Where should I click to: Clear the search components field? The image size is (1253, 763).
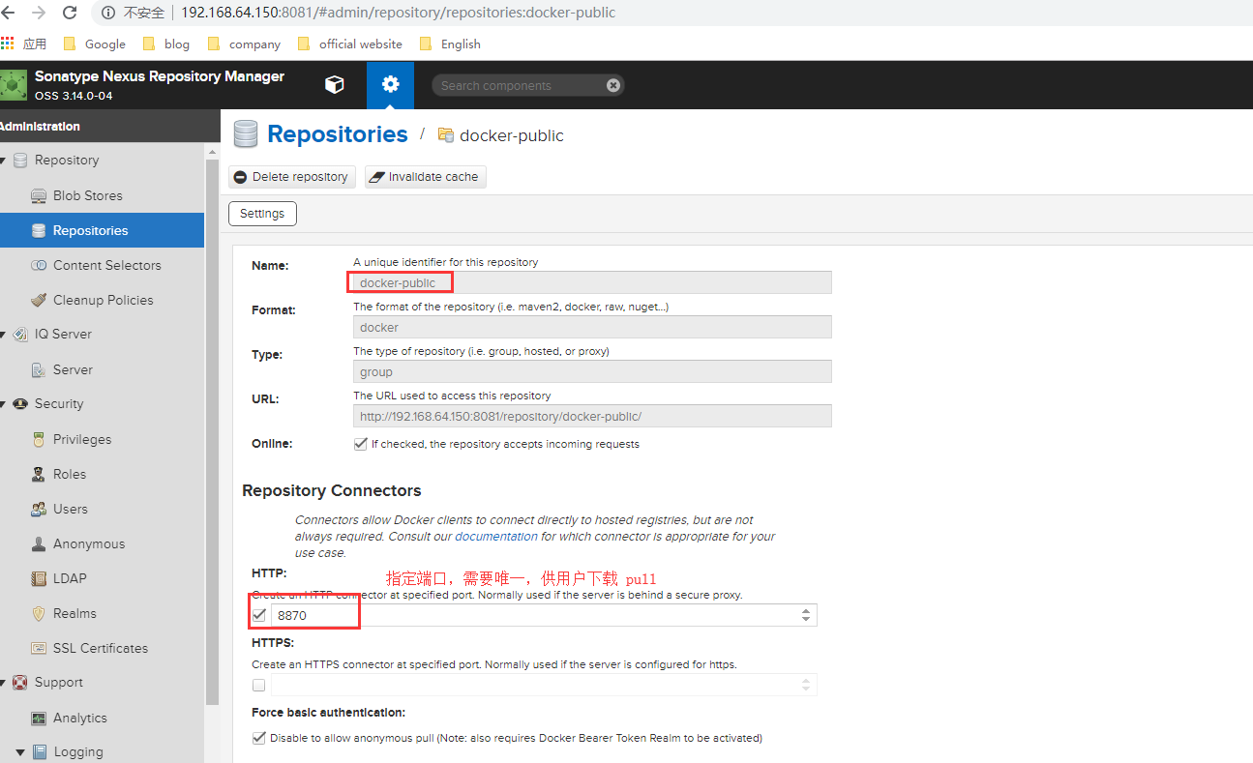coord(612,85)
